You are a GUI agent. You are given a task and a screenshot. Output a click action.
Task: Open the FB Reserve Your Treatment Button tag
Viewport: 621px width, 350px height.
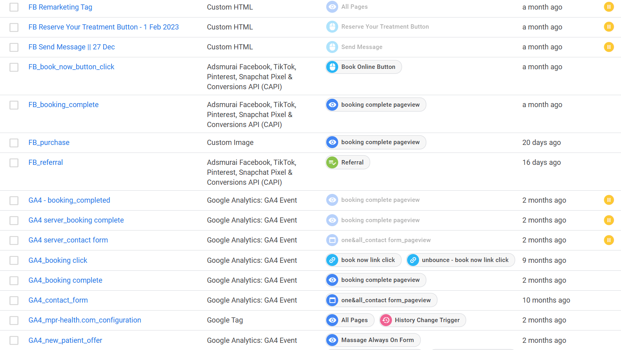(104, 27)
